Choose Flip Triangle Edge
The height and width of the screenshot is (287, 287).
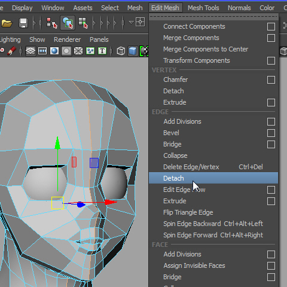(x=188, y=212)
